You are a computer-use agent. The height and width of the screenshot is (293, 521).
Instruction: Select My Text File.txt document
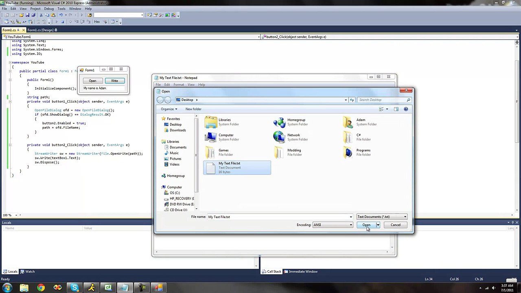point(237,167)
